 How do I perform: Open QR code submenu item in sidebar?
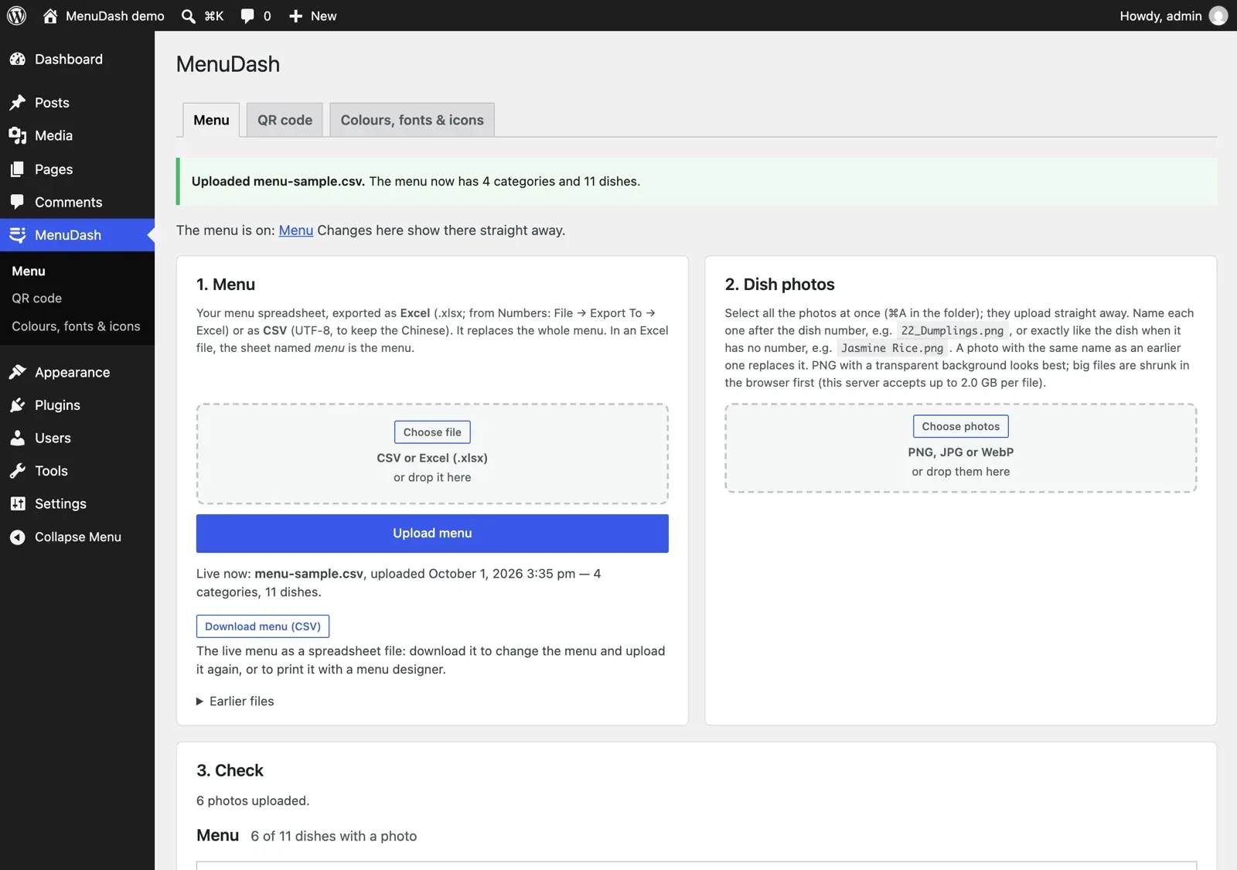36,299
